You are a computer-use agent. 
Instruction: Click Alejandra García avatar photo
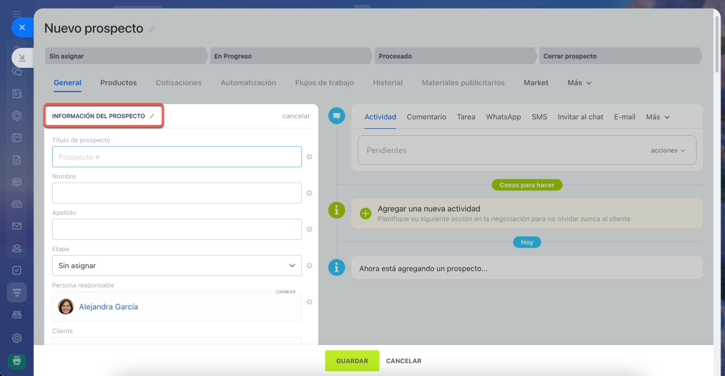66,306
